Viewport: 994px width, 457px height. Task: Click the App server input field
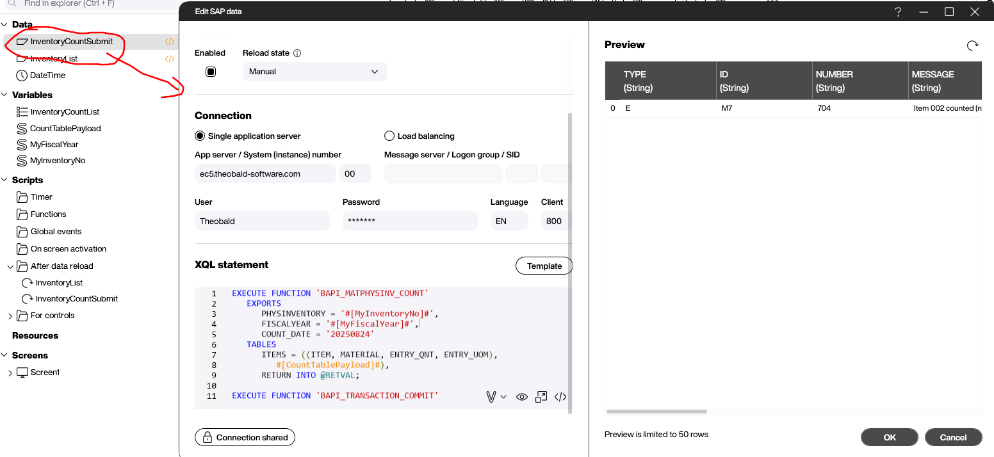tap(265, 173)
